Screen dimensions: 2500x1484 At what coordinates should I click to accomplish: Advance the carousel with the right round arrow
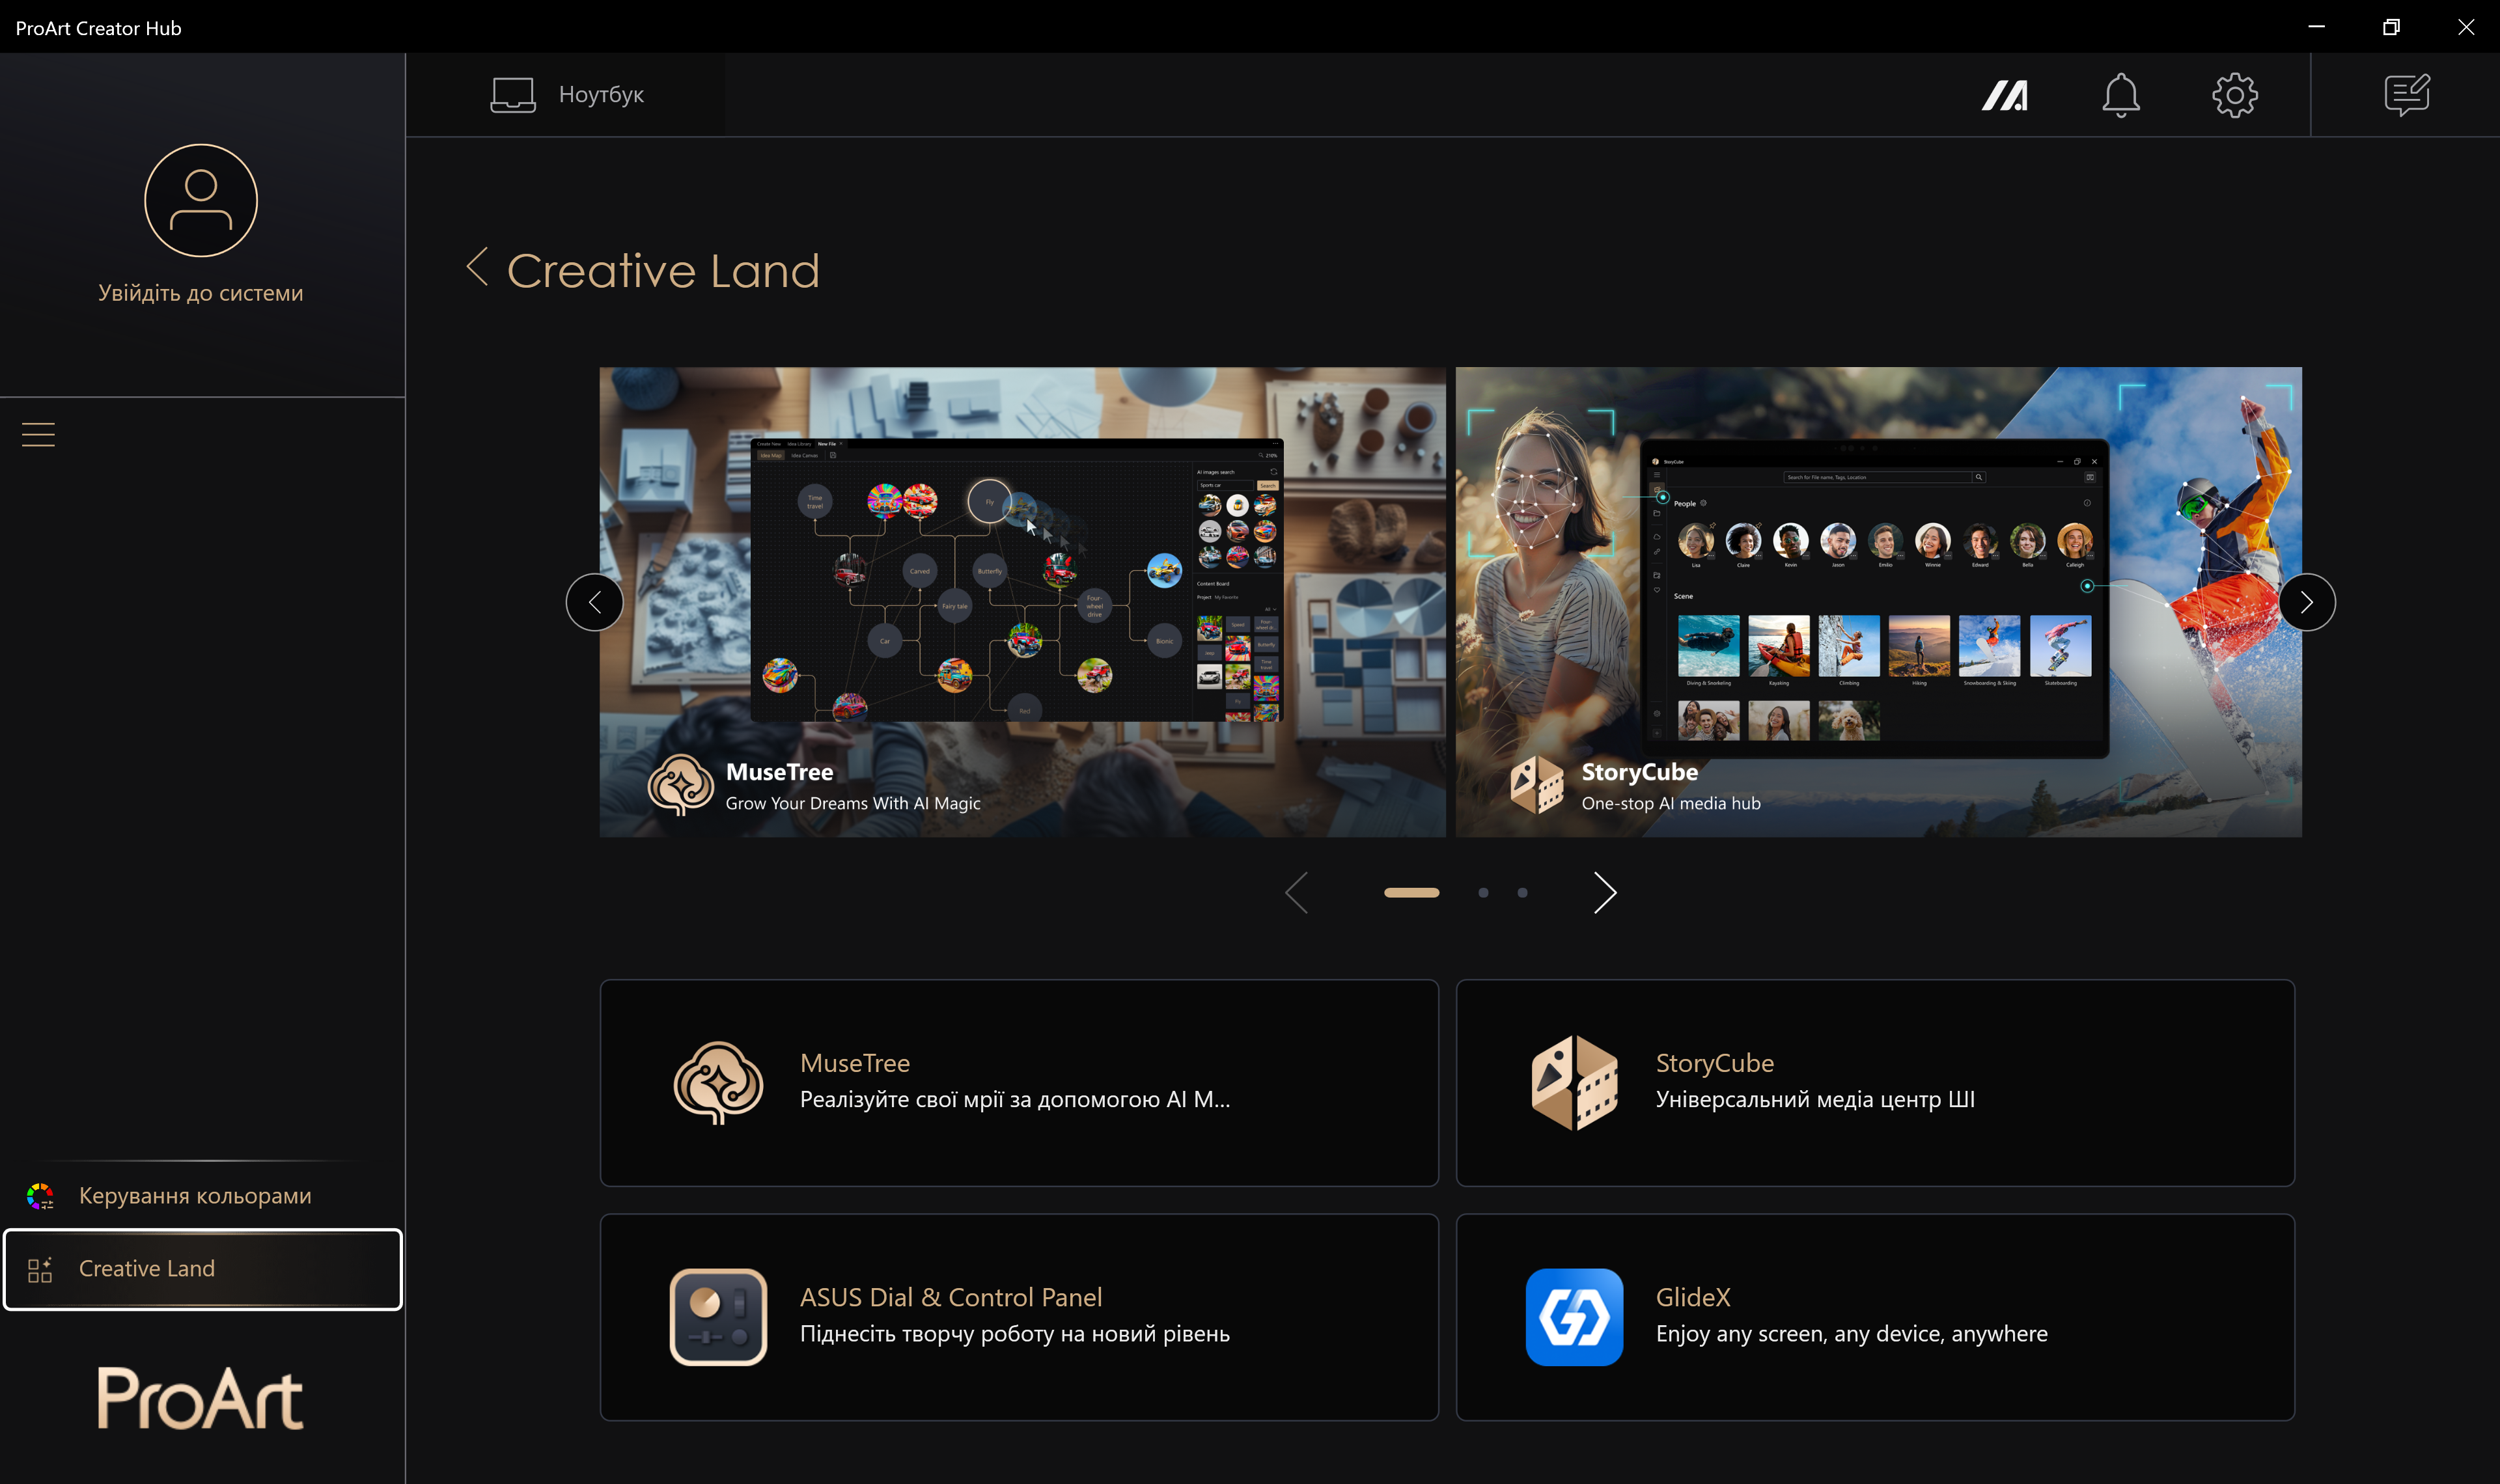pos(2306,602)
